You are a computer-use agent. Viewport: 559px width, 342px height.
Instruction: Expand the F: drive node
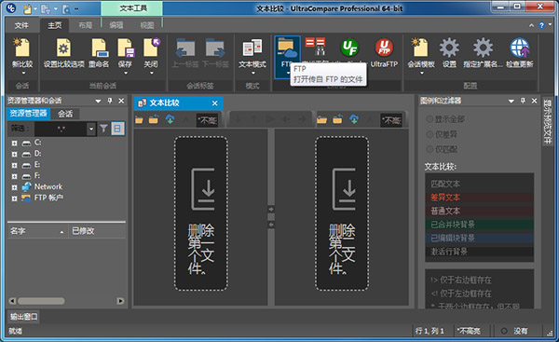(x=14, y=176)
